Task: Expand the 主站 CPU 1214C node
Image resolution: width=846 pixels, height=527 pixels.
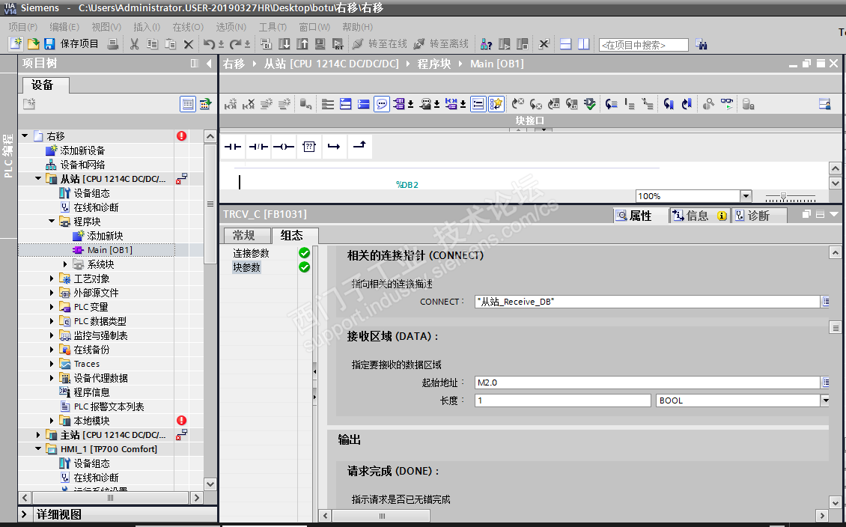Action: tap(38, 435)
